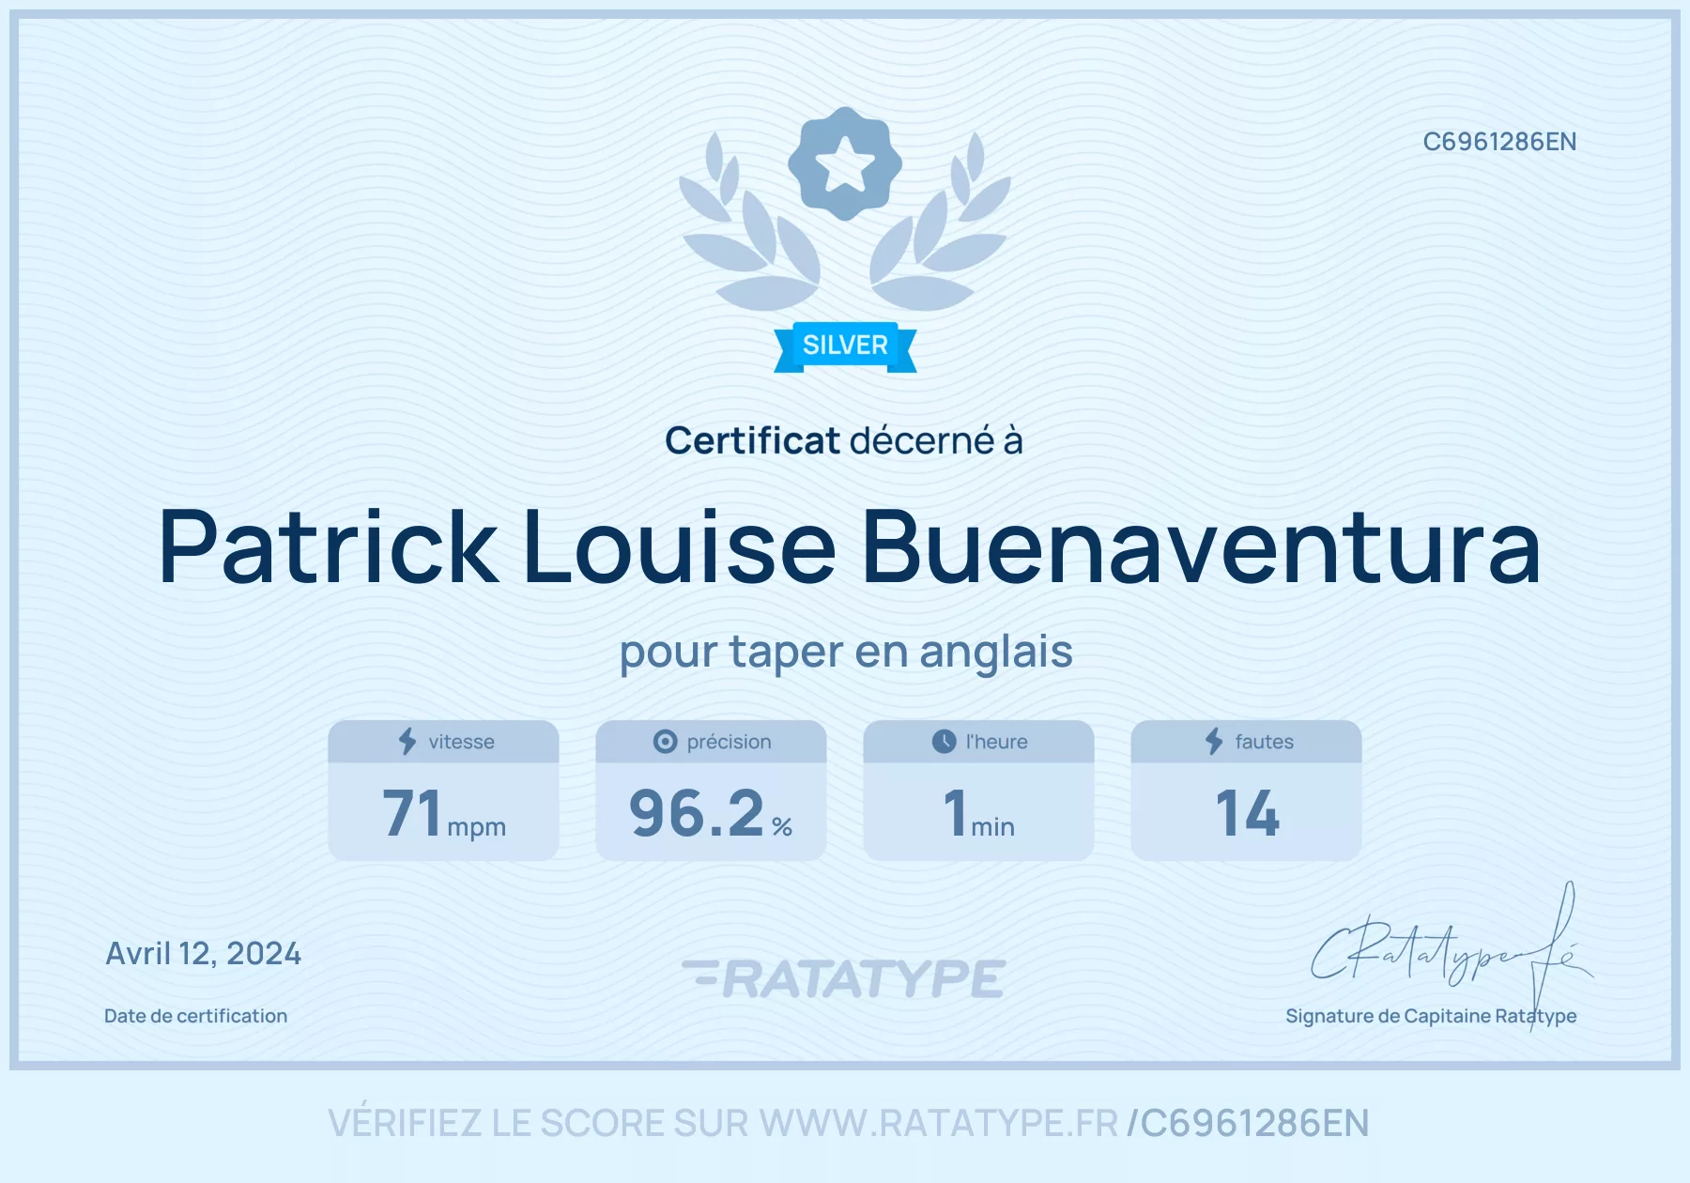Screen dimensions: 1690x1183
Task: Click the 96.2 % accuracy value
Action: [x=711, y=812]
